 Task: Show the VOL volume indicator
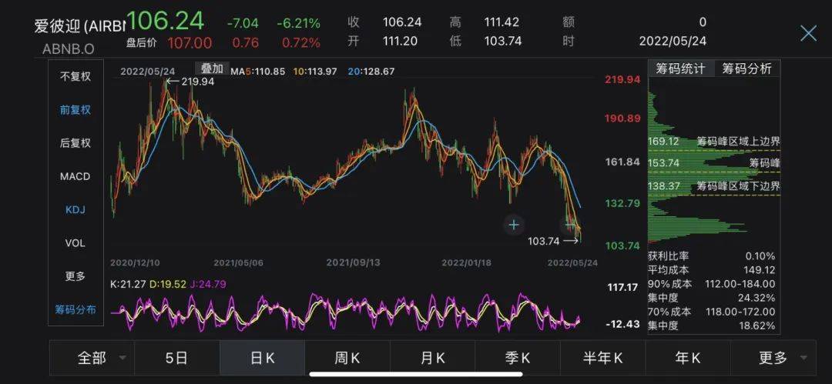click(x=75, y=243)
